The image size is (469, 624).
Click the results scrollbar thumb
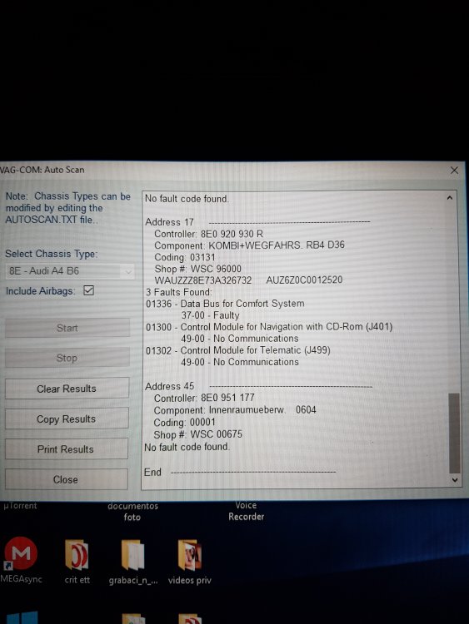[x=454, y=433]
